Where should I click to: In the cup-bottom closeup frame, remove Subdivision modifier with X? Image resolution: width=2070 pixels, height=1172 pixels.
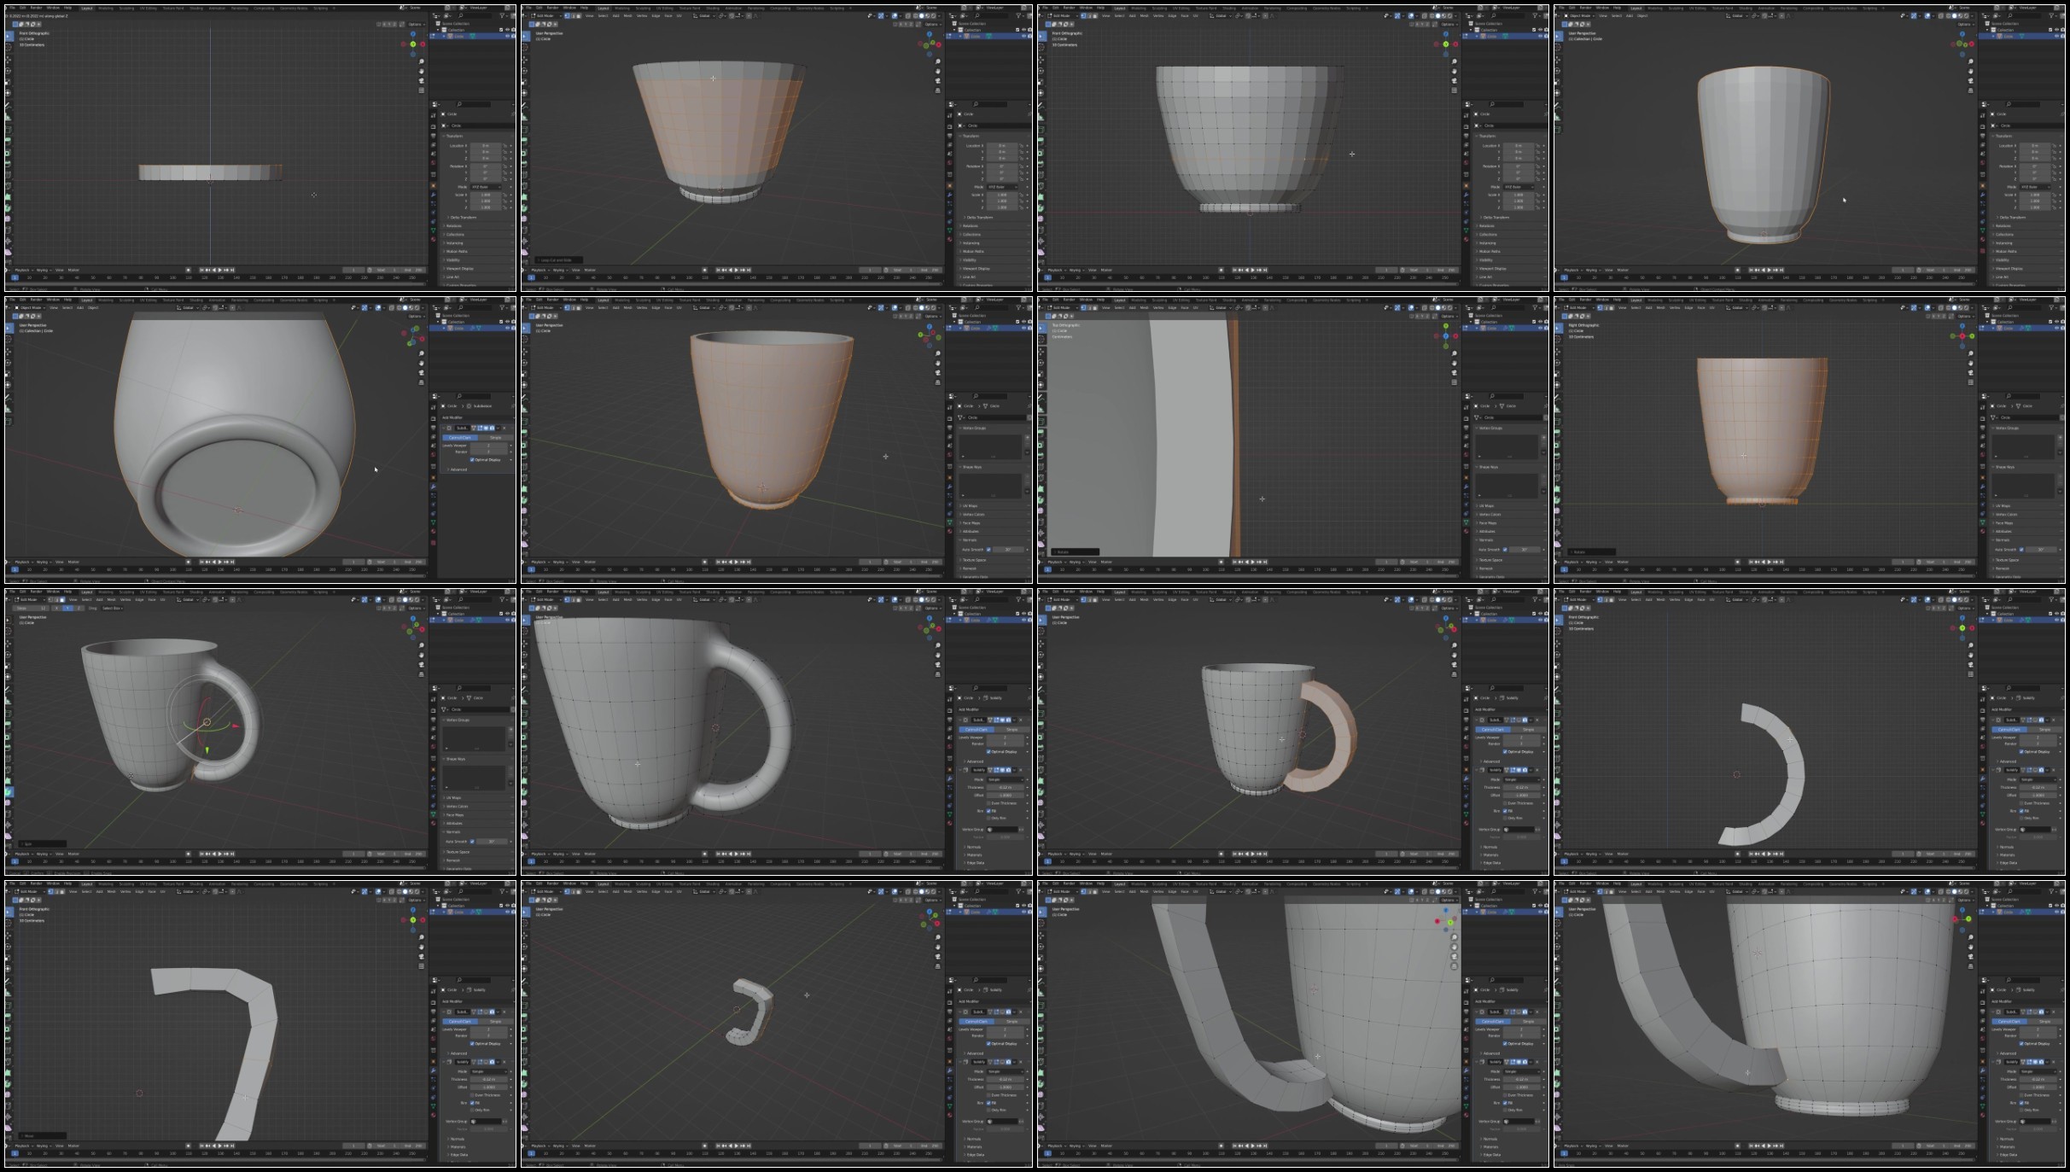[504, 428]
